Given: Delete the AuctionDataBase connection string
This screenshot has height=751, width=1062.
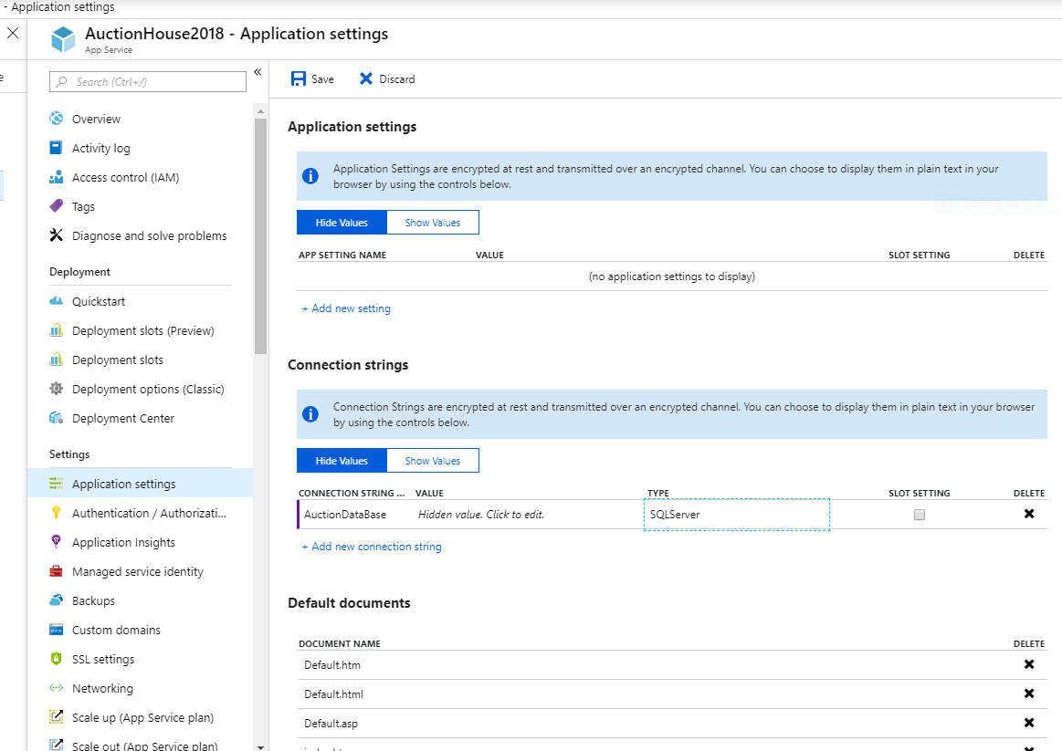Looking at the screenshot, I should tap(1029, 514).
